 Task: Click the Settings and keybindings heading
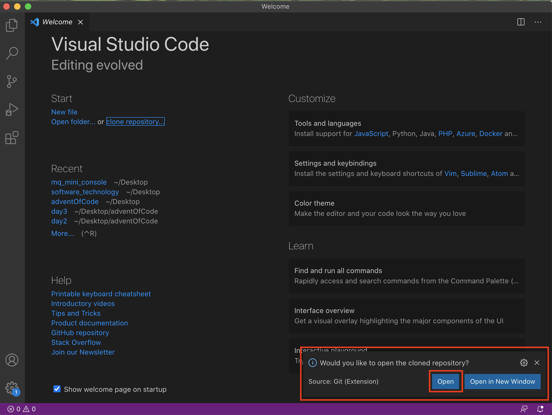pos(335,163)
